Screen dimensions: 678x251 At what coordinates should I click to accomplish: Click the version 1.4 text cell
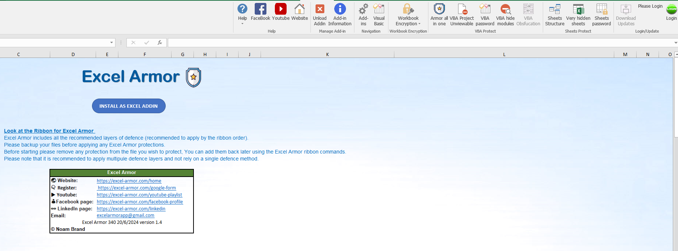pos(122,222)
